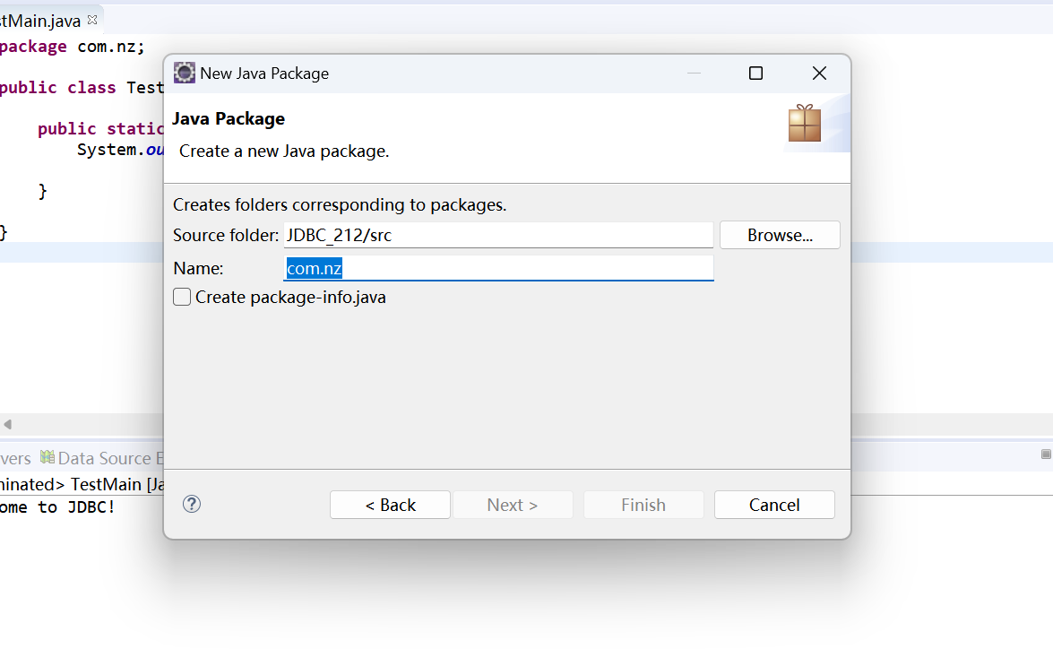
Task: Close the TestMain.java editor tab
Action: click(92, 20)
